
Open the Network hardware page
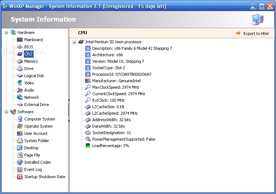click(32, 97)
